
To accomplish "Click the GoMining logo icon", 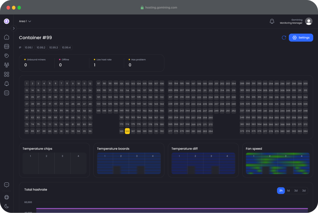I will [x=7, y=21].
